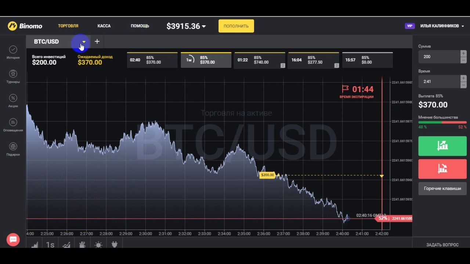470x264 pixels.
Task: Click the Сумма 200 input field
Action: click(x=439, y=57)
